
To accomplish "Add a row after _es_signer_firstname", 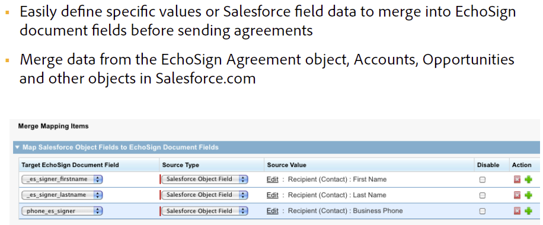I will click(528, 179).
